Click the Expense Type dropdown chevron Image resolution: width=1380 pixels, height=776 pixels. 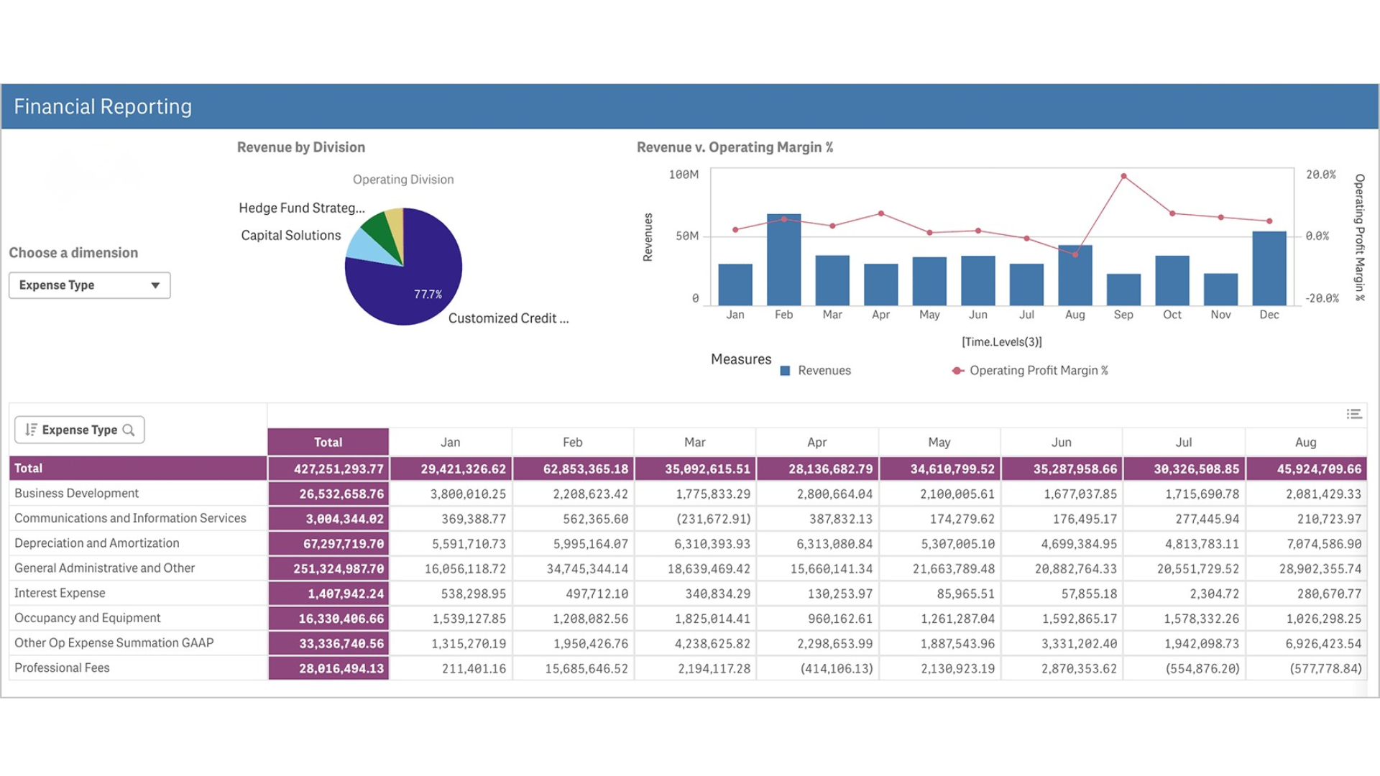click(155, 285)
